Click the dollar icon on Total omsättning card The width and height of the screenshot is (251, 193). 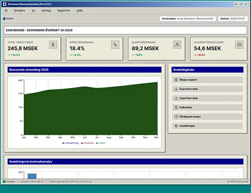53,44
